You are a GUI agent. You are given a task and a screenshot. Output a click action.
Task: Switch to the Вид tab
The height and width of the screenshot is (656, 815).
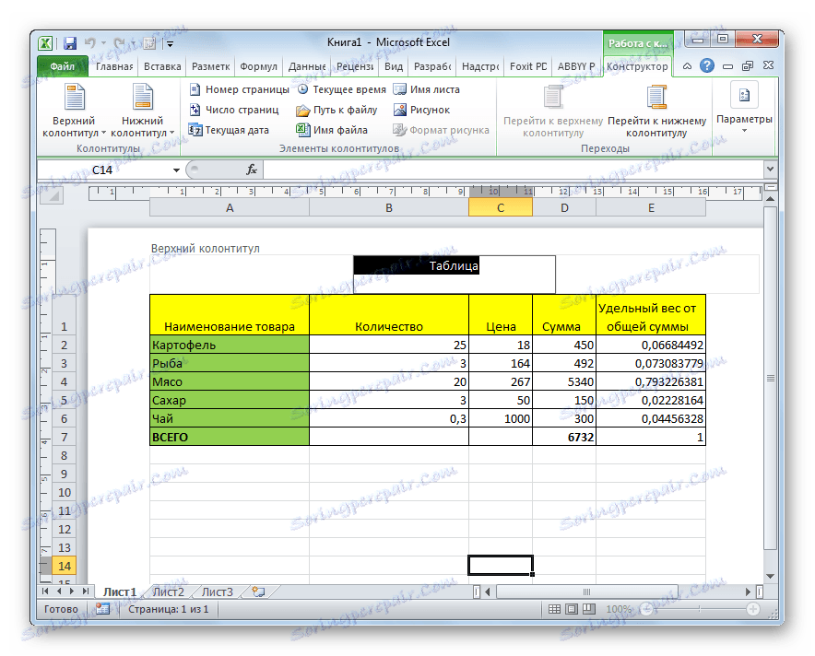(x=394, y=66)
